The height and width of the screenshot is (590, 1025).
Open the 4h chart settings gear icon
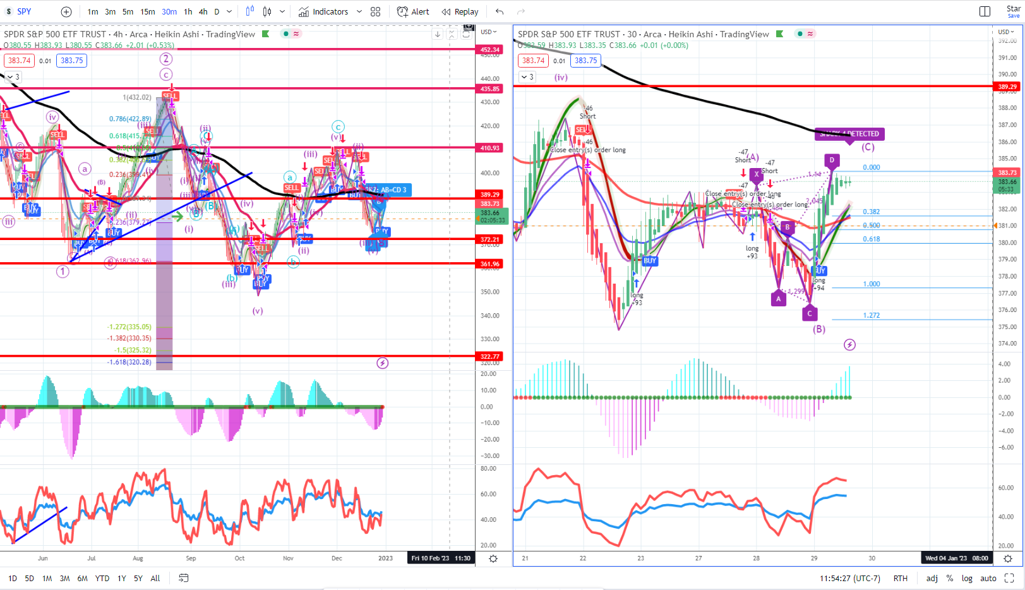[493, 558]
